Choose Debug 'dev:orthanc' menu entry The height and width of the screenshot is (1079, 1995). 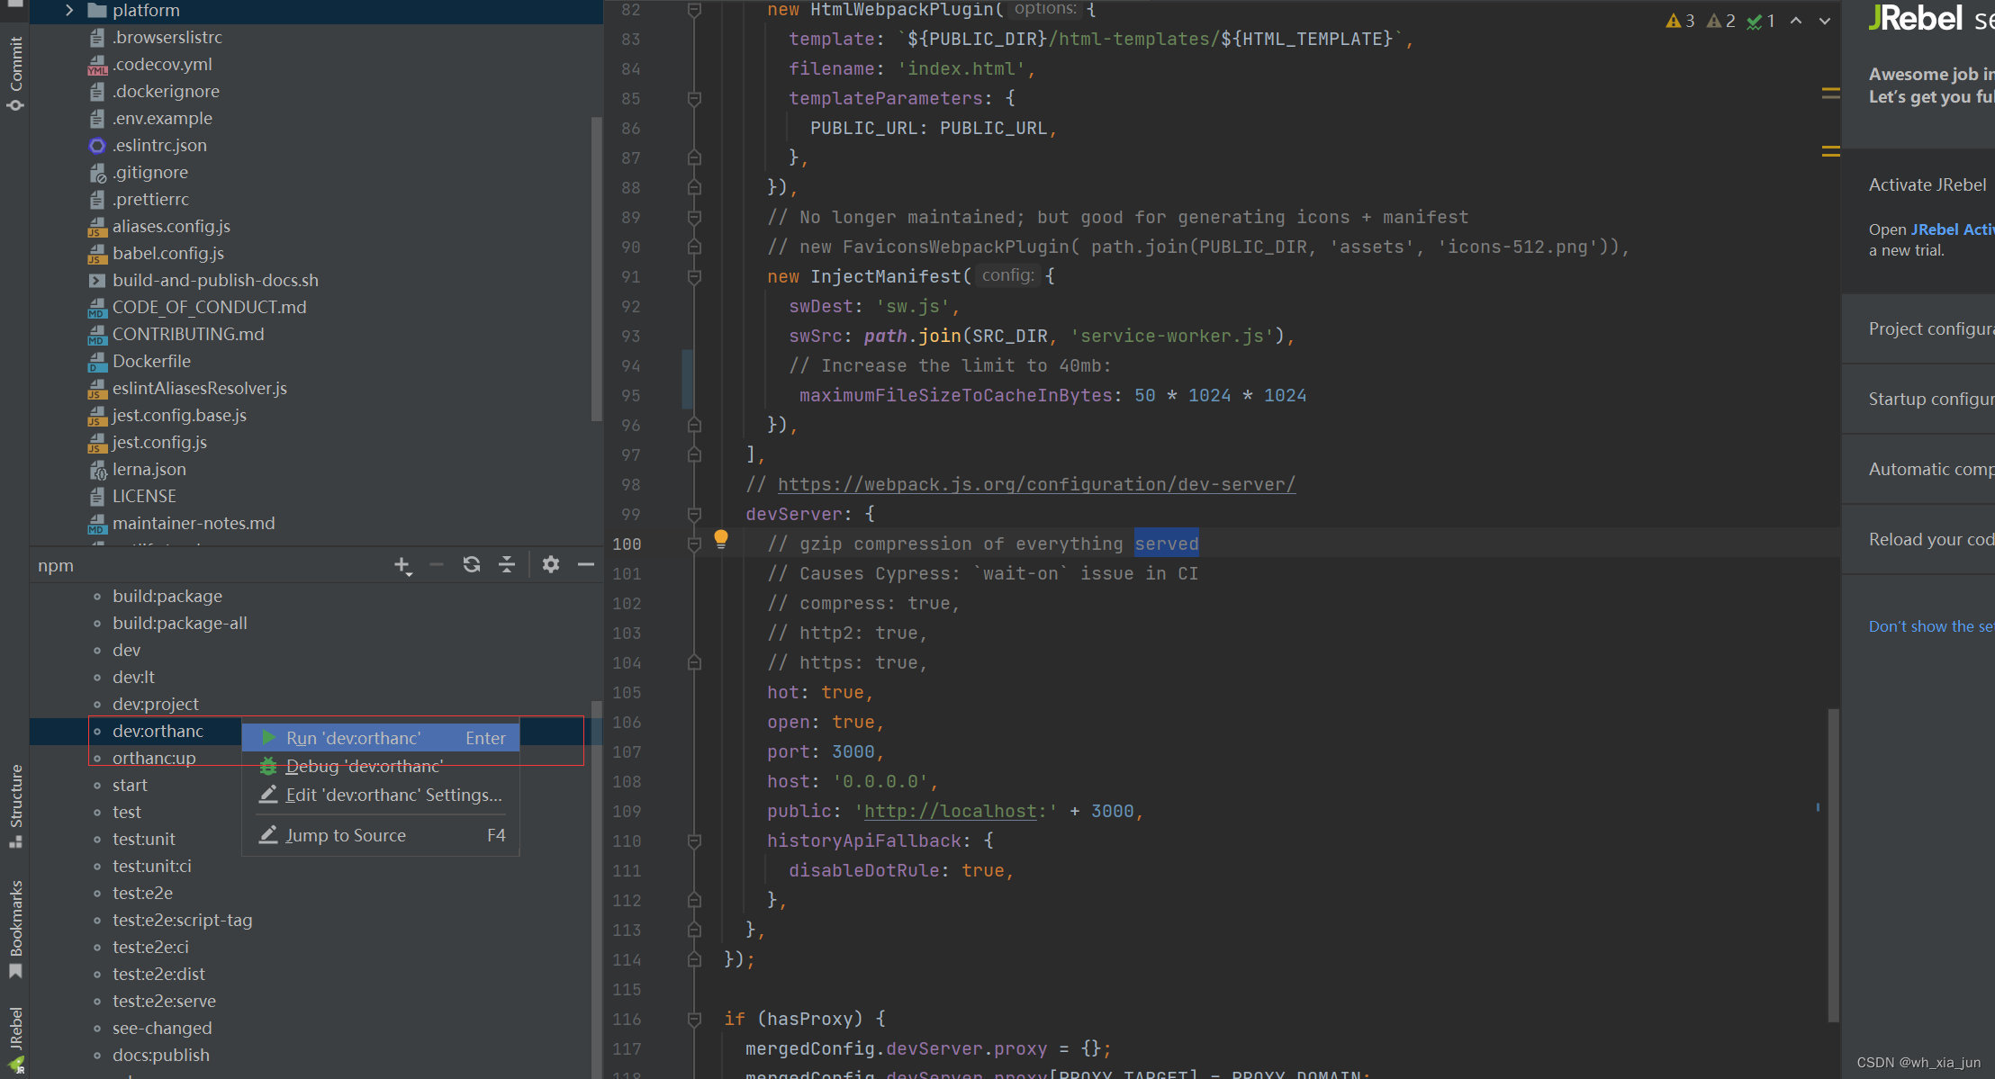coord(363,766)
